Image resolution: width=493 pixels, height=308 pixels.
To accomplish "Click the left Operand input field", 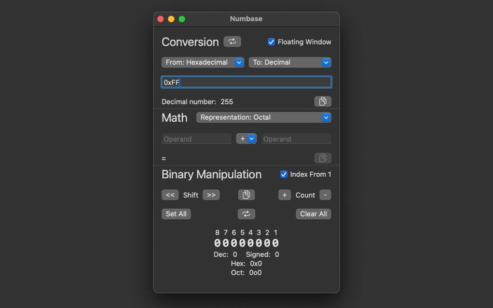I will pyautogui.click(x=197, y=138).
